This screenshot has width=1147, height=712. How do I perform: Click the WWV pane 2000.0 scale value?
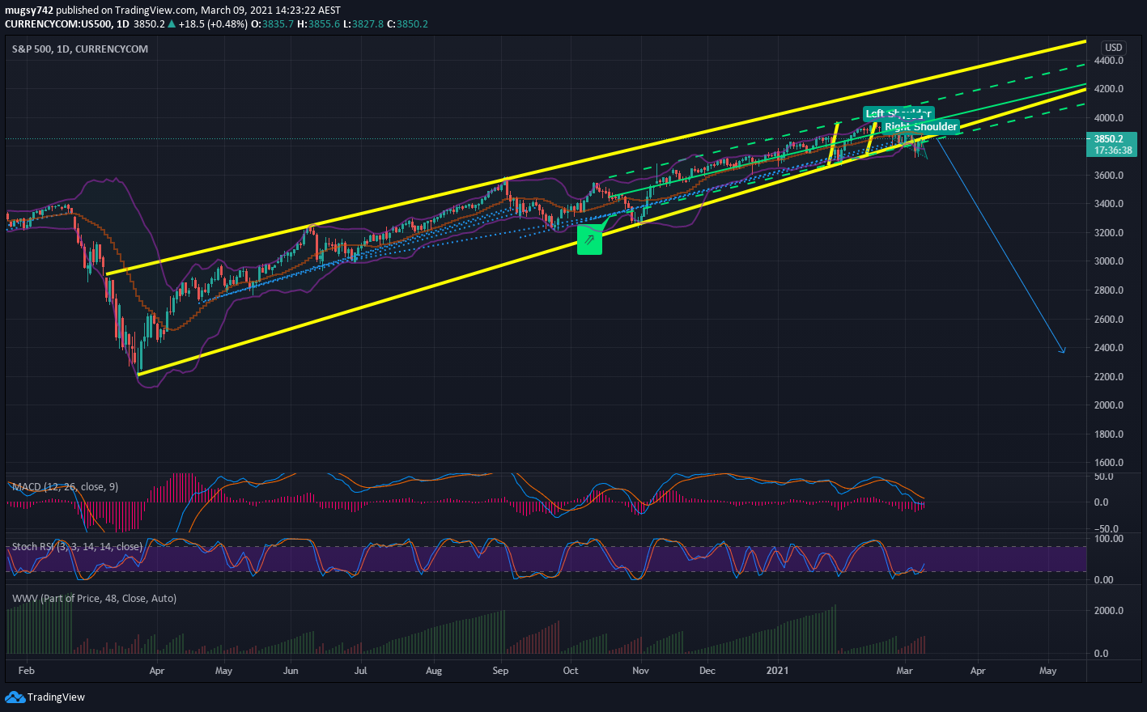[1108, 611]
